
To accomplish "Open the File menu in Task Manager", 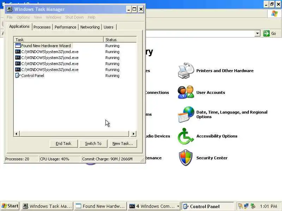I will (x=10, y=17).
